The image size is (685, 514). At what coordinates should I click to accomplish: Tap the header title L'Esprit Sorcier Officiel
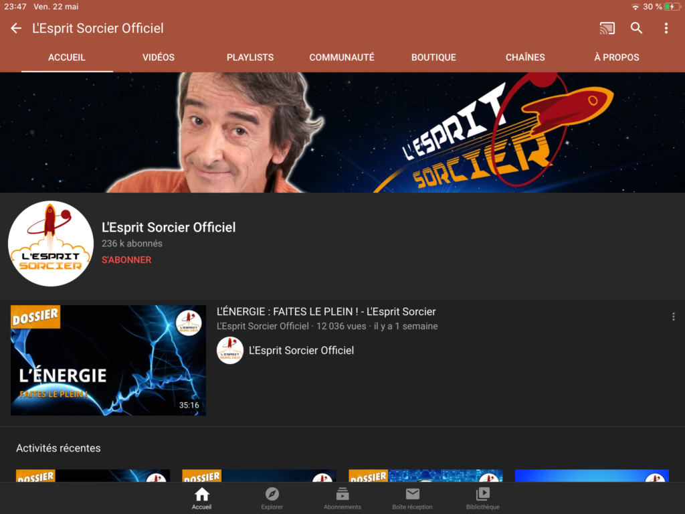click(98, 28)
